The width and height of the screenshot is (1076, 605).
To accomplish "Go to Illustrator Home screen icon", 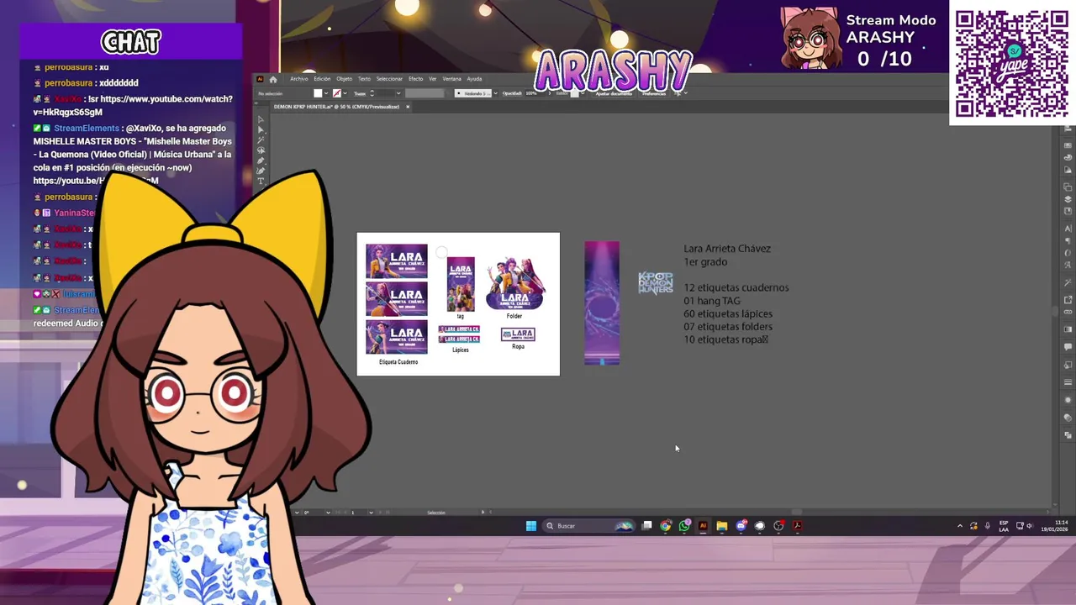I will pos(273,79).
